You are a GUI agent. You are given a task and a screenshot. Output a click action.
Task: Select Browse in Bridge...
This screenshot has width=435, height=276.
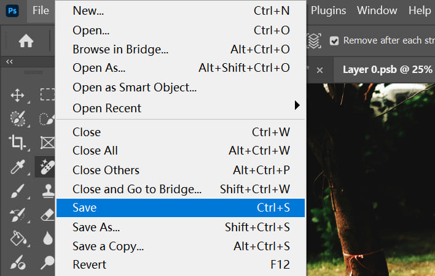point(181,49)
